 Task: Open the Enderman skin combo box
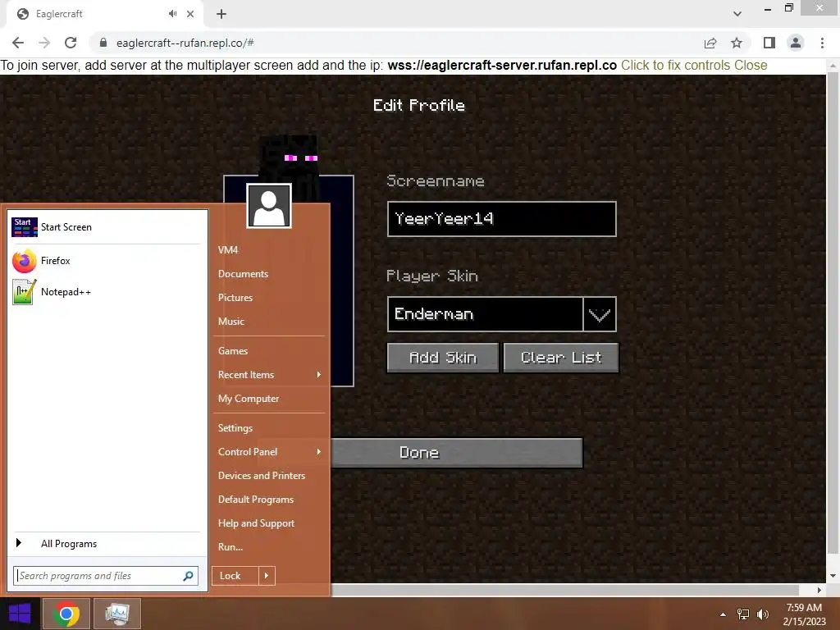[x=501, y=314]
